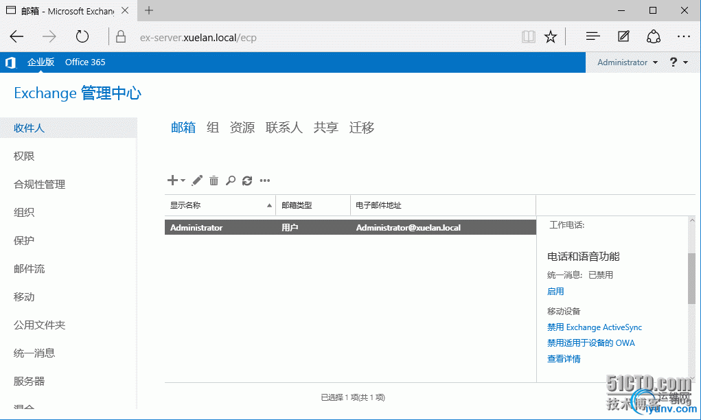The width and height of the screenshot is (701, 420).
Task: Add page to favorites star
Action: [551, 36]
